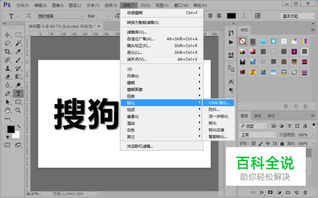The height and width of the screenshot is (198, 318).
Task: Open the Actions panel play icon
Action: (x=231, y=42)
